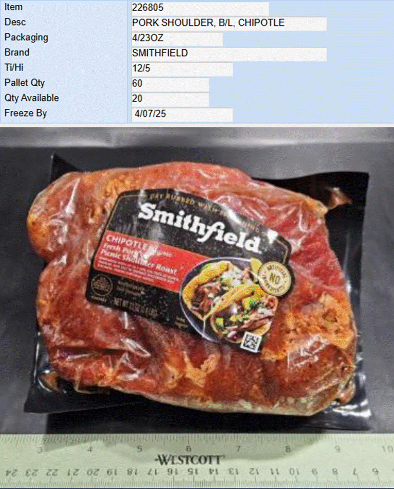
Task: Click the Packaging field 4/23OZ
Action: click(x=177, y=38)
